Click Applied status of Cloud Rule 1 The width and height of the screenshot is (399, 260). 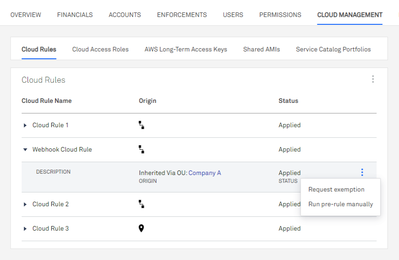coord(289,125)
